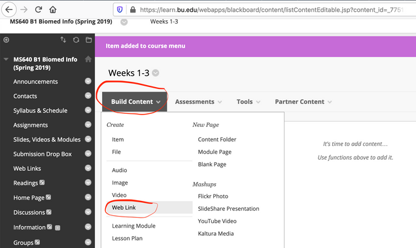Screen dimensions: 416x248
Task: Click the reorder arrows icon in sidebar
Action: [63, 40]
